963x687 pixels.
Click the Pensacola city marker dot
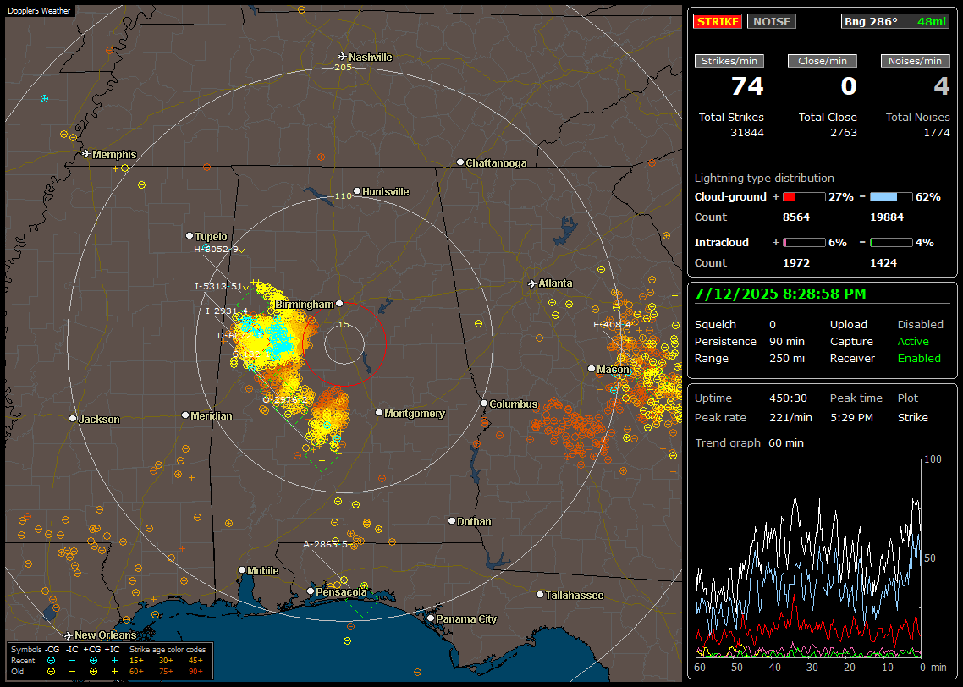[311, 591]
